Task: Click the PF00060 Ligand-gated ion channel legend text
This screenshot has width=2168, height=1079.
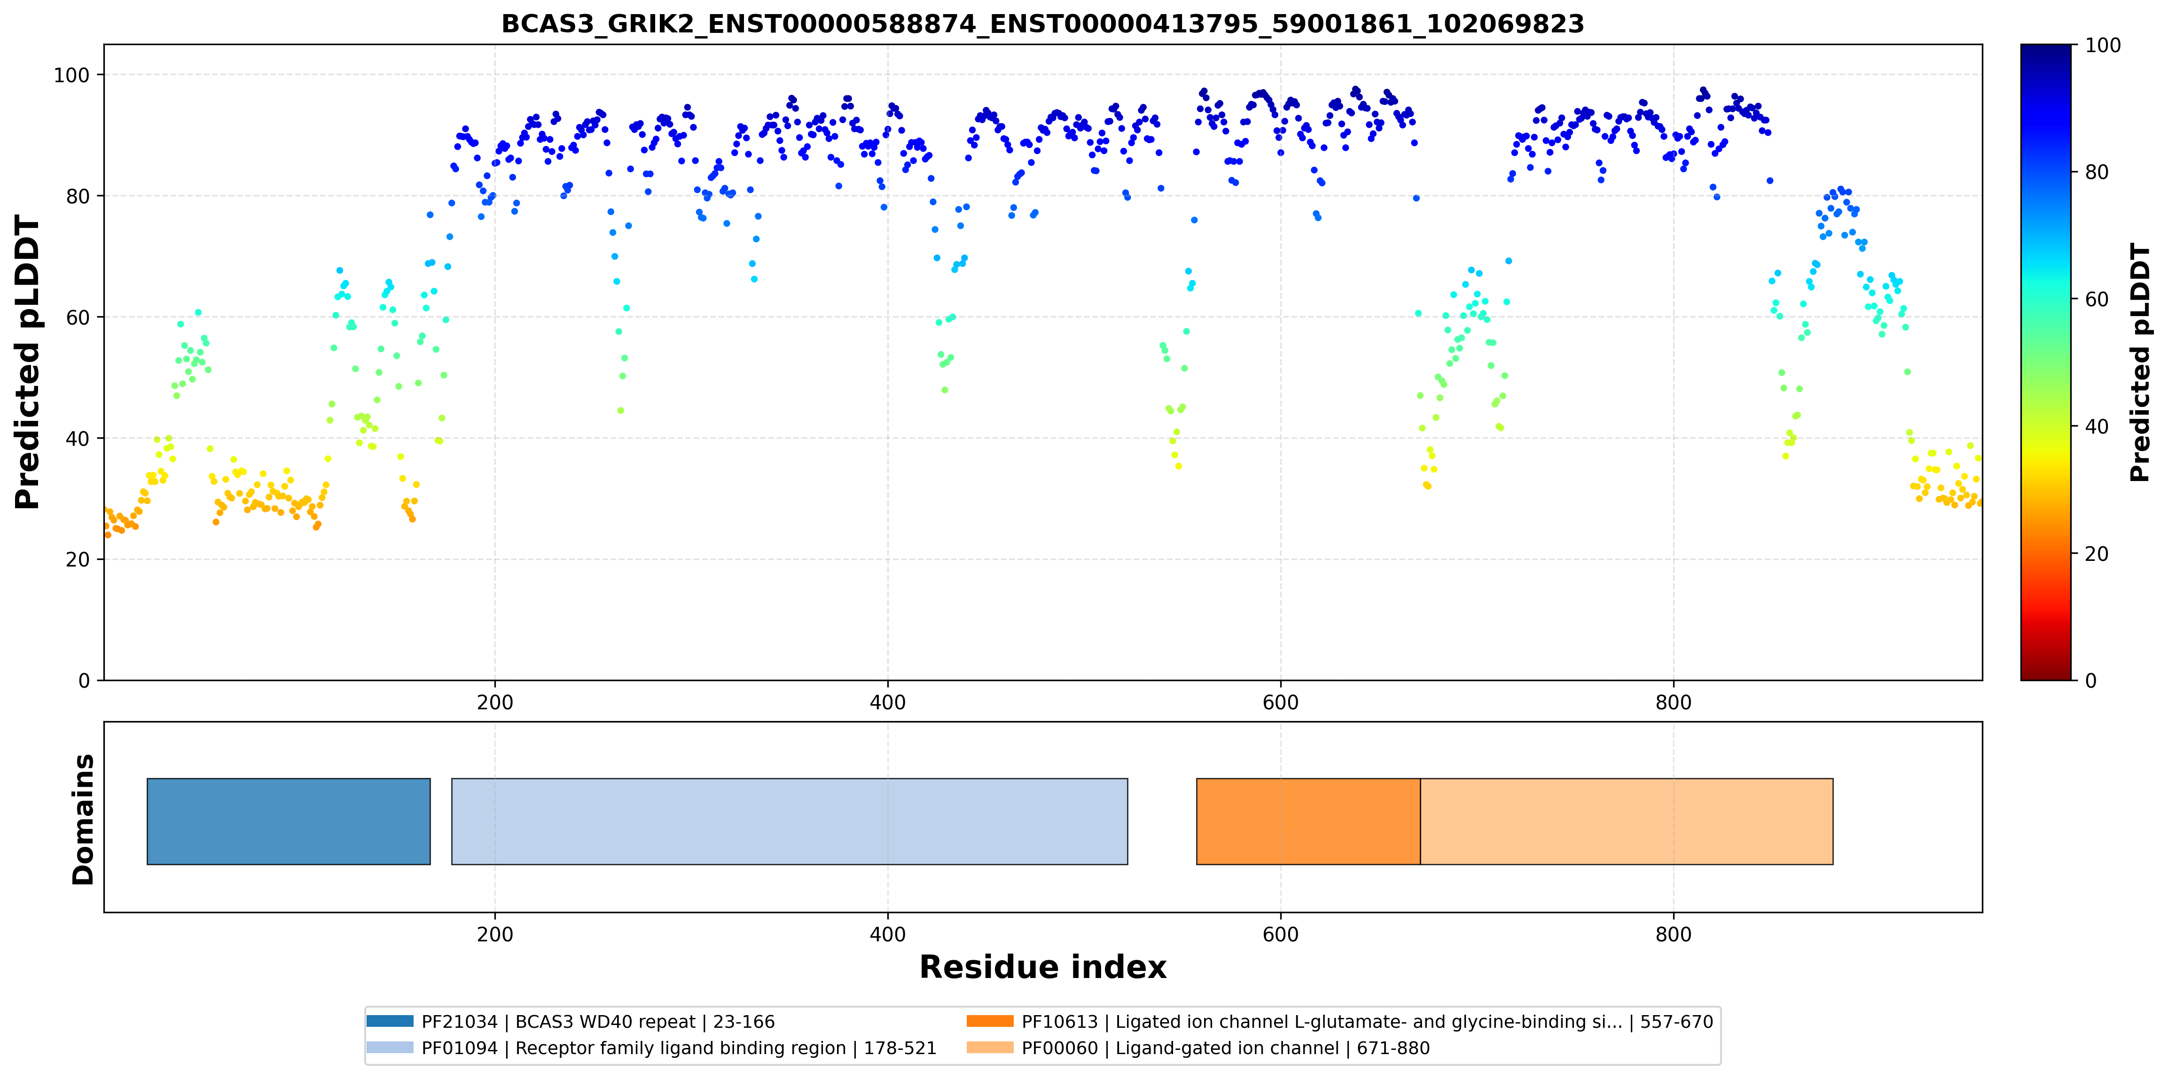Action: click(1225, 1048)
